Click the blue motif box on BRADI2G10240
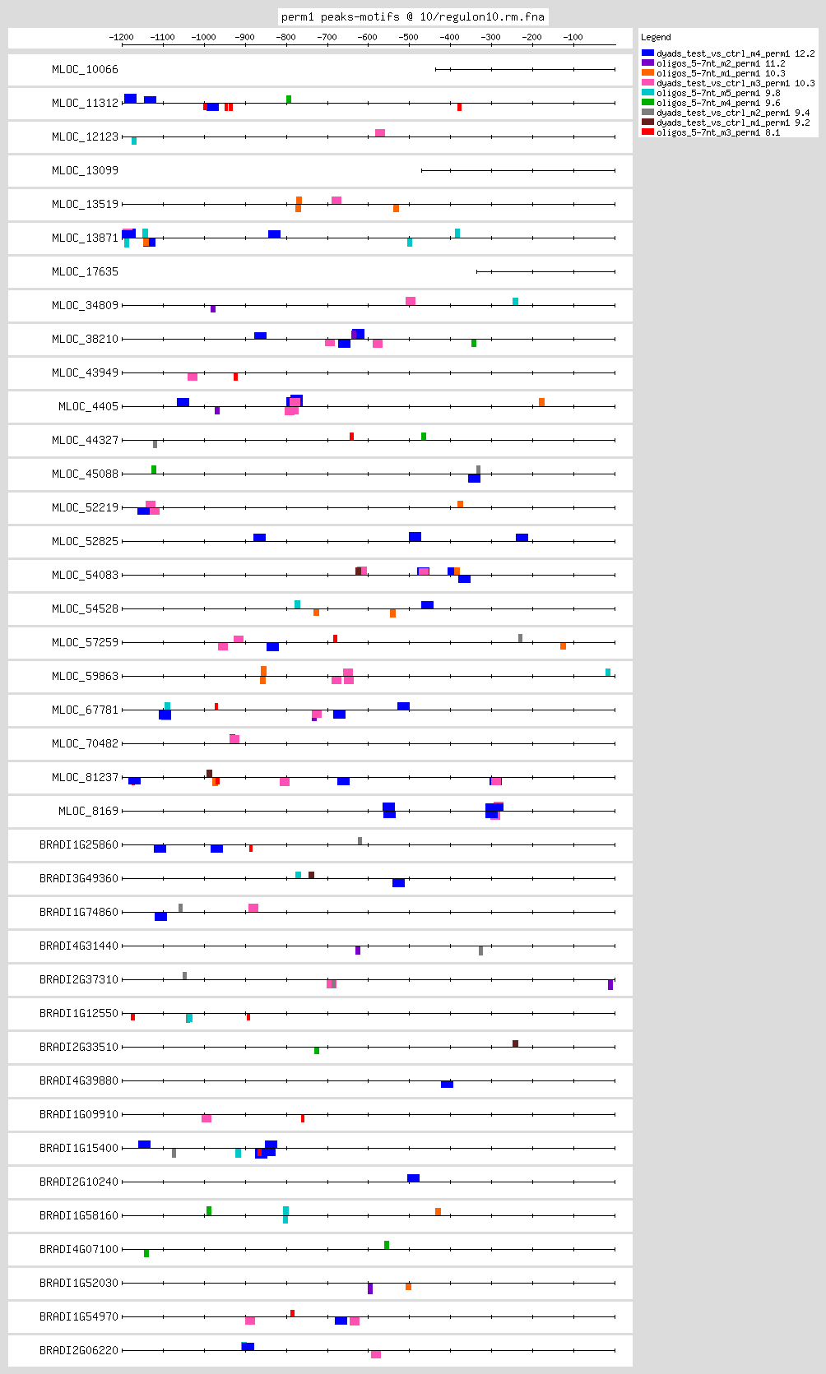 tap(413, 1178)
